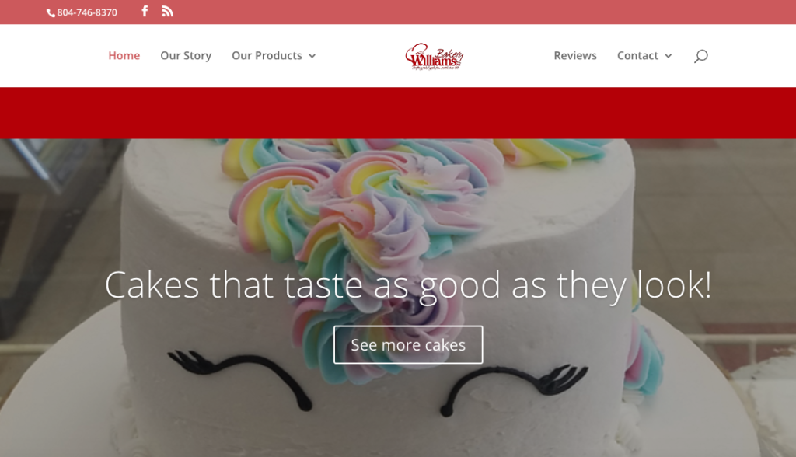Image resolution: width=796 pixels, height=457 pixels.
Task: Click the dark red banner strip
Action: [x=398, y=113]
